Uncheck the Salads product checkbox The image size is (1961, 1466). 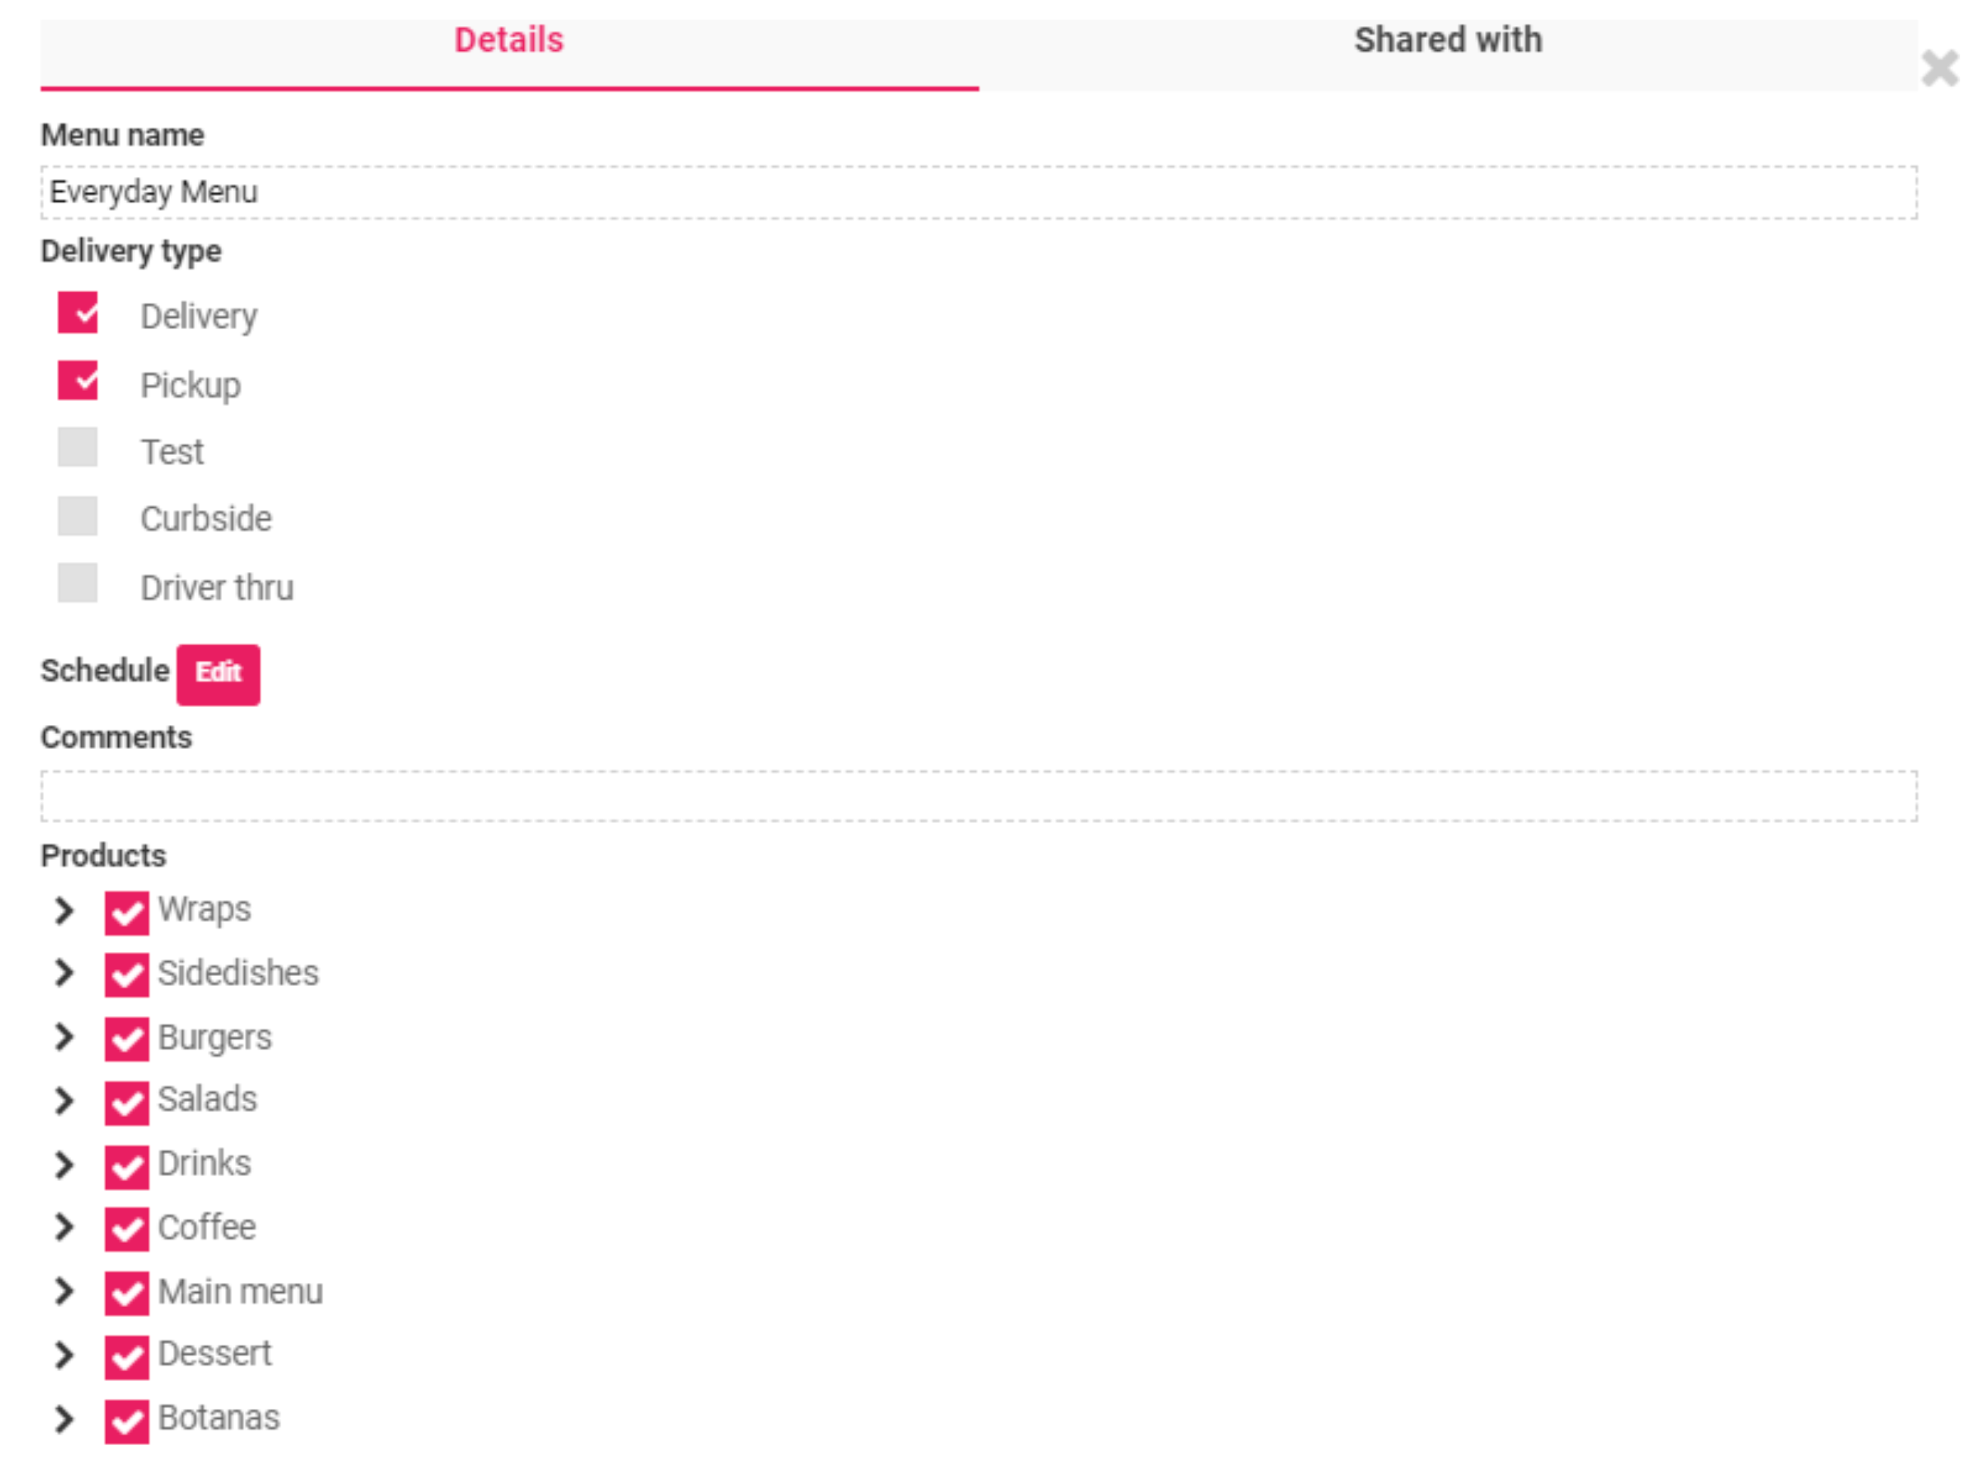(127, 1104)
